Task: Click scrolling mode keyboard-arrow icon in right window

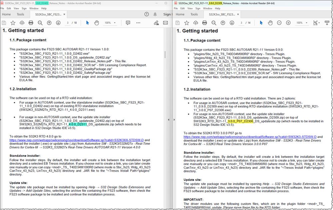Action: (327, 23)
